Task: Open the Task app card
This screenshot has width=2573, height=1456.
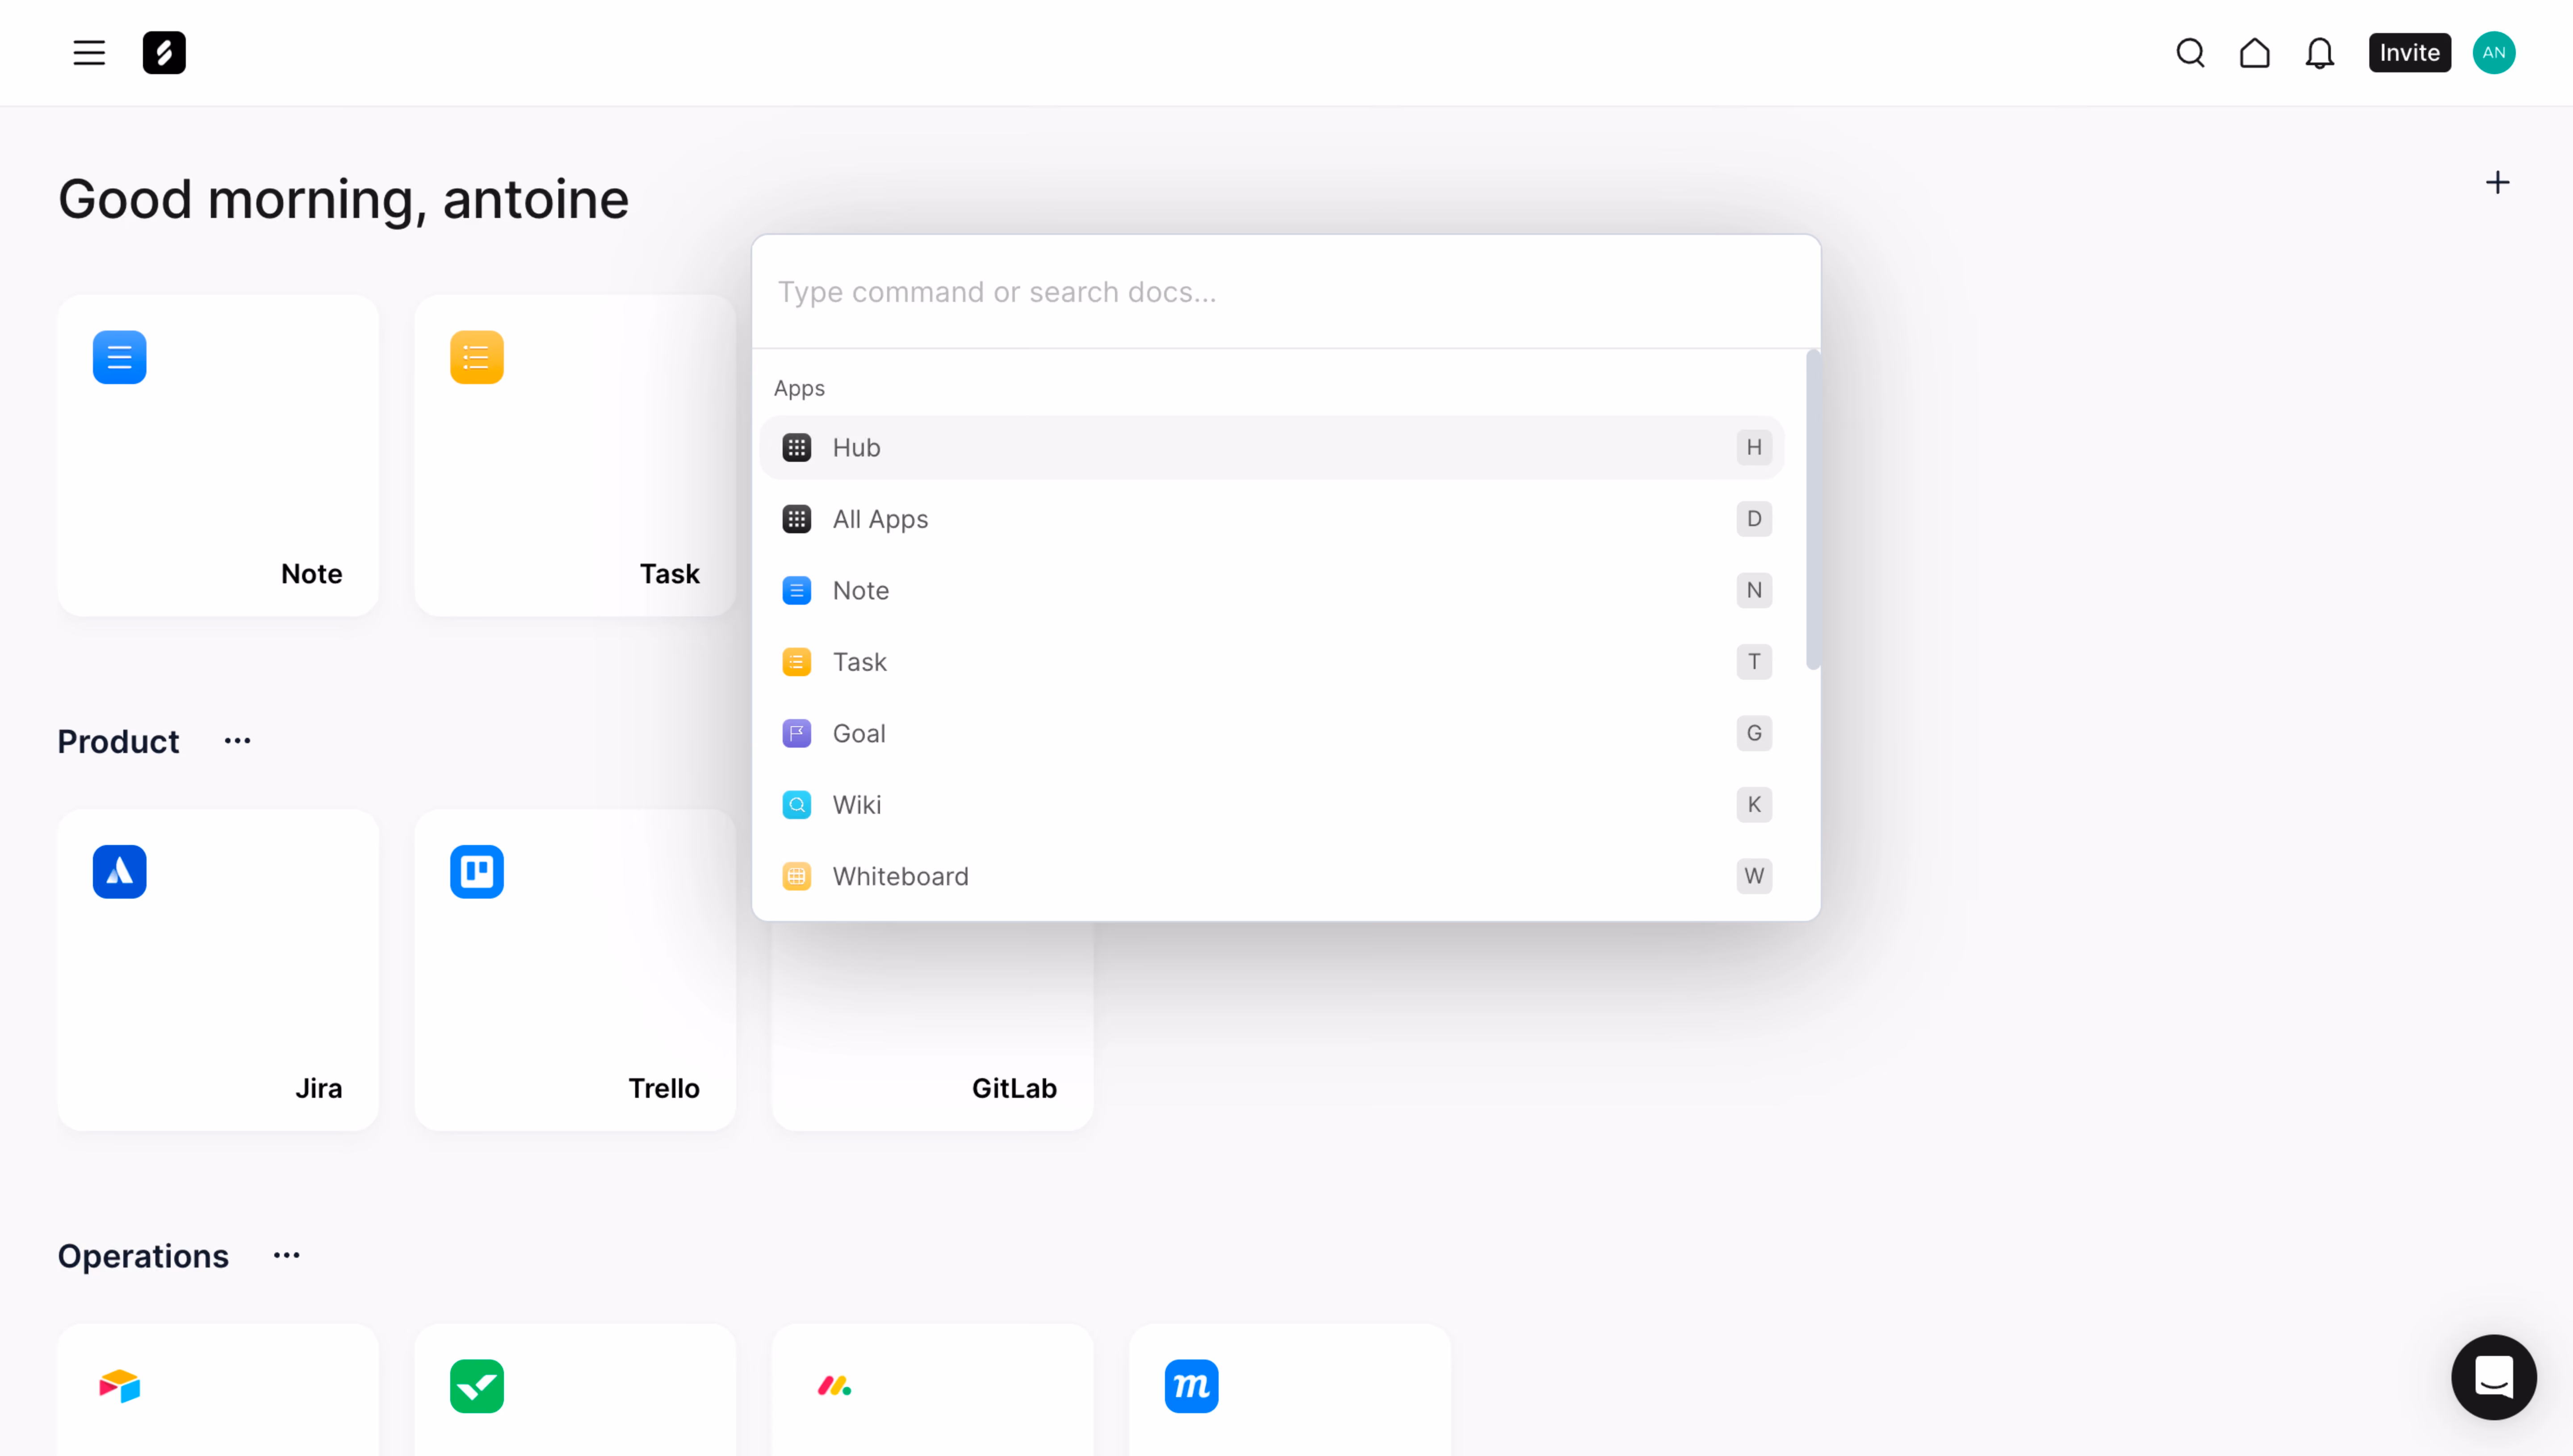Action: 575,455
